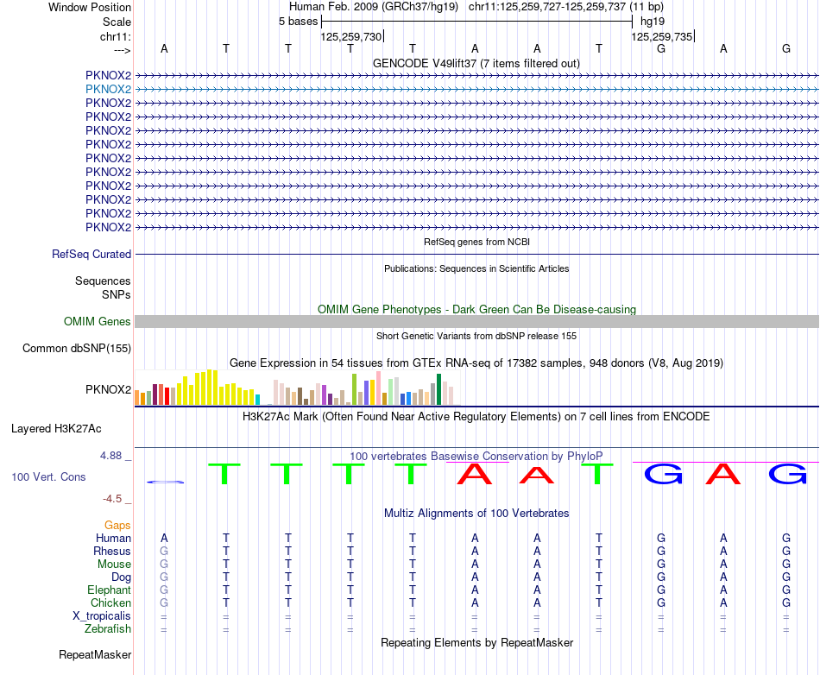Screen dimensions: 820x675
Task: Select the Elephant alignment row label
Action: click(x=109, y=590)
